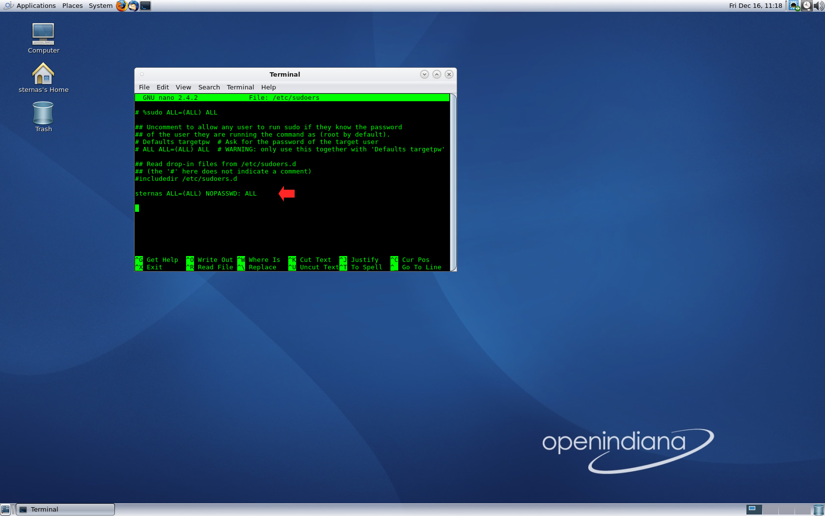
Task: Click the '## Read drop-in files' comment line
Action: pyautogui.click(x=216, y=164)
